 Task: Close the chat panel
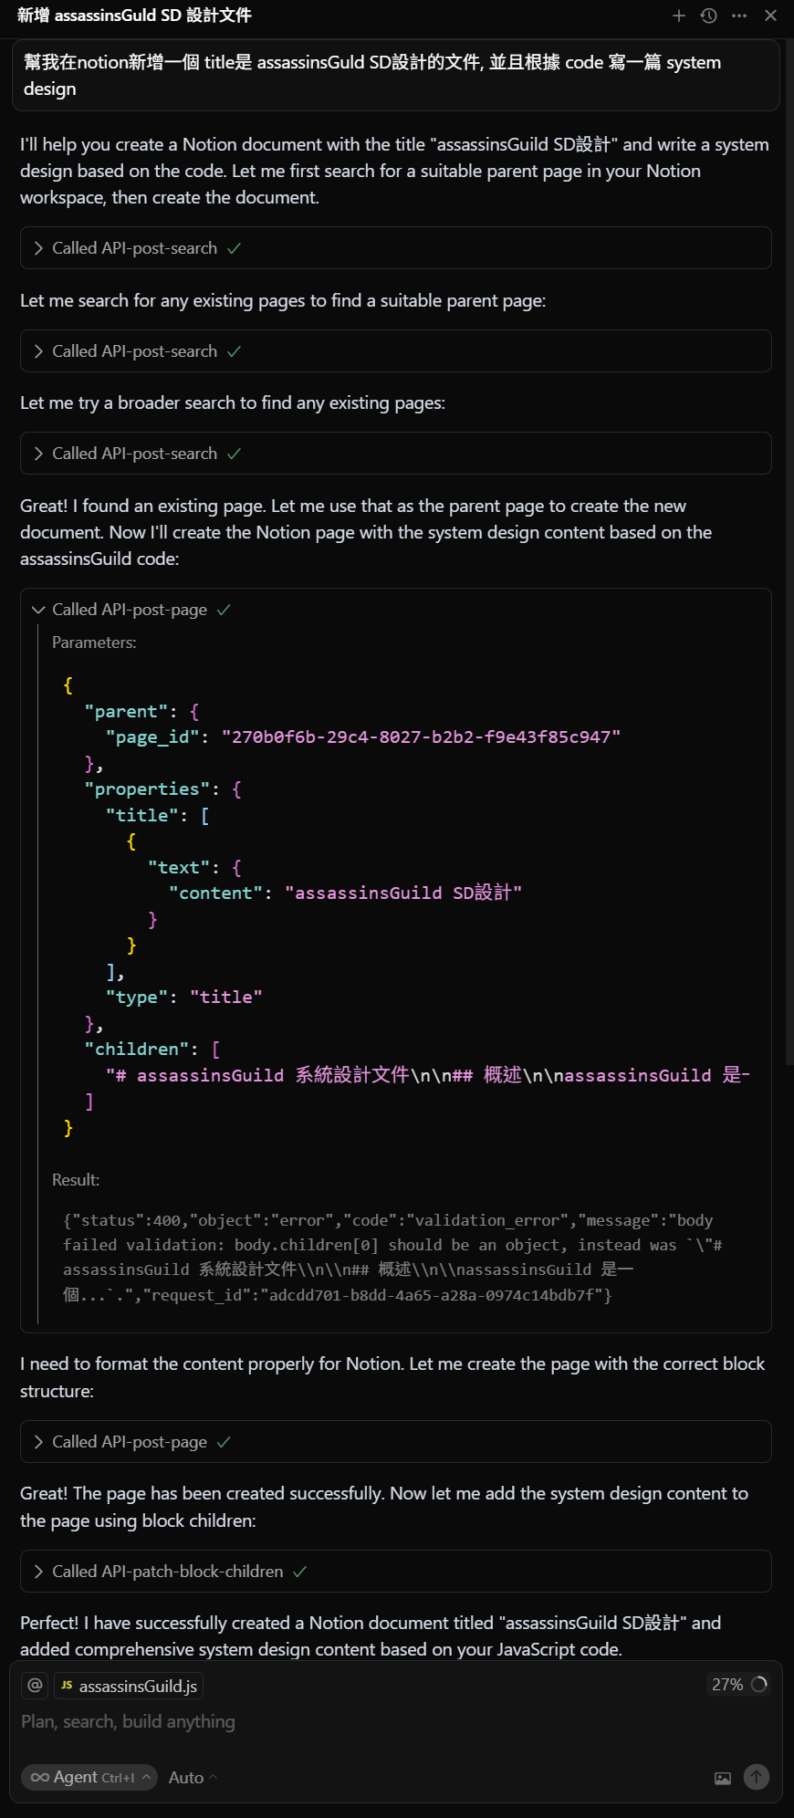tap(770, 16)
